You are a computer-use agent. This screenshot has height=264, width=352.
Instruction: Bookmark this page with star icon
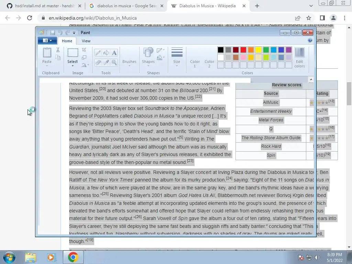[309, 18]
